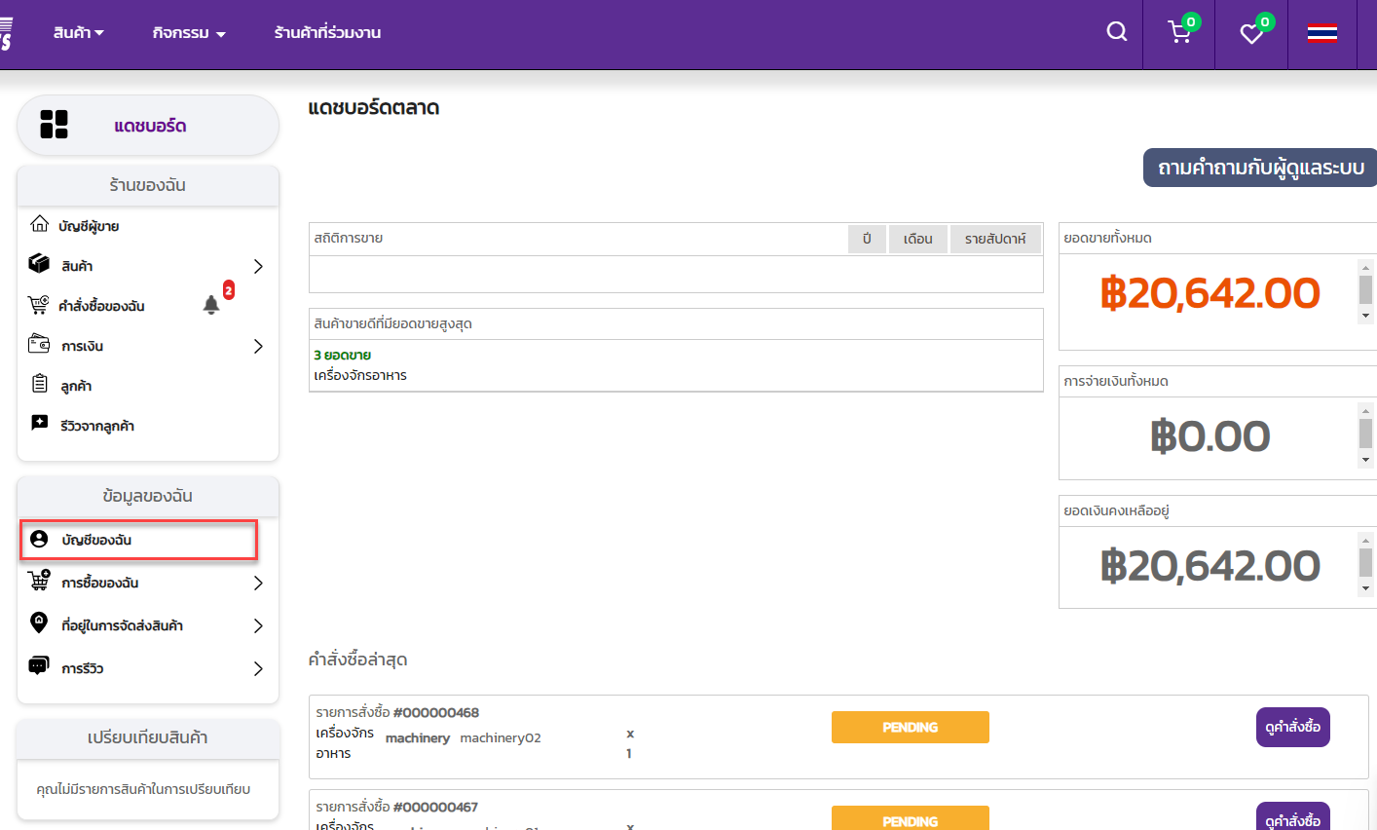Click the order notification bell icon
This screenshot has width=1377, height=830.
coord(211,305)
